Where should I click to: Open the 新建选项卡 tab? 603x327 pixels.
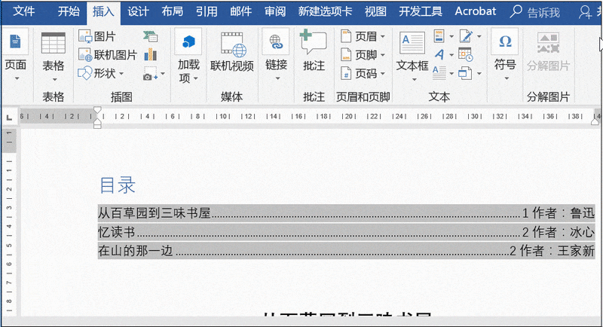pos(325,11)
